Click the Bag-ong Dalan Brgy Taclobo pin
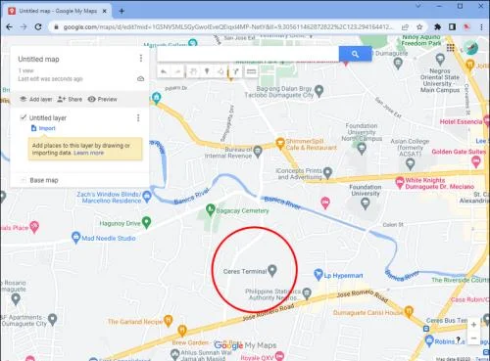This screenshot has width=490, height=361. tap(319, 91)
